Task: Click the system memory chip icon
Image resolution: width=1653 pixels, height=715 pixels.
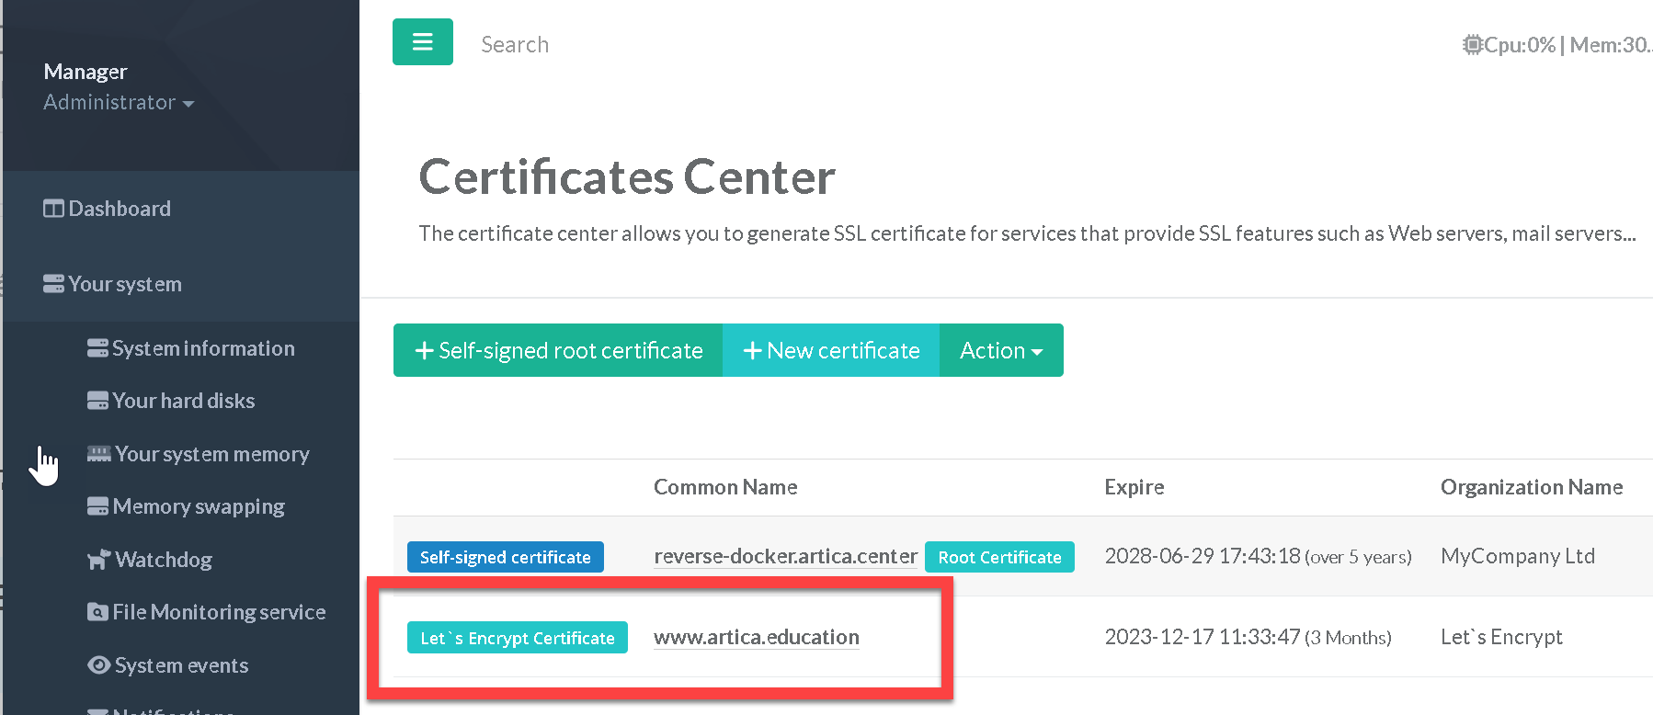Action: click(x=98, y=454)
